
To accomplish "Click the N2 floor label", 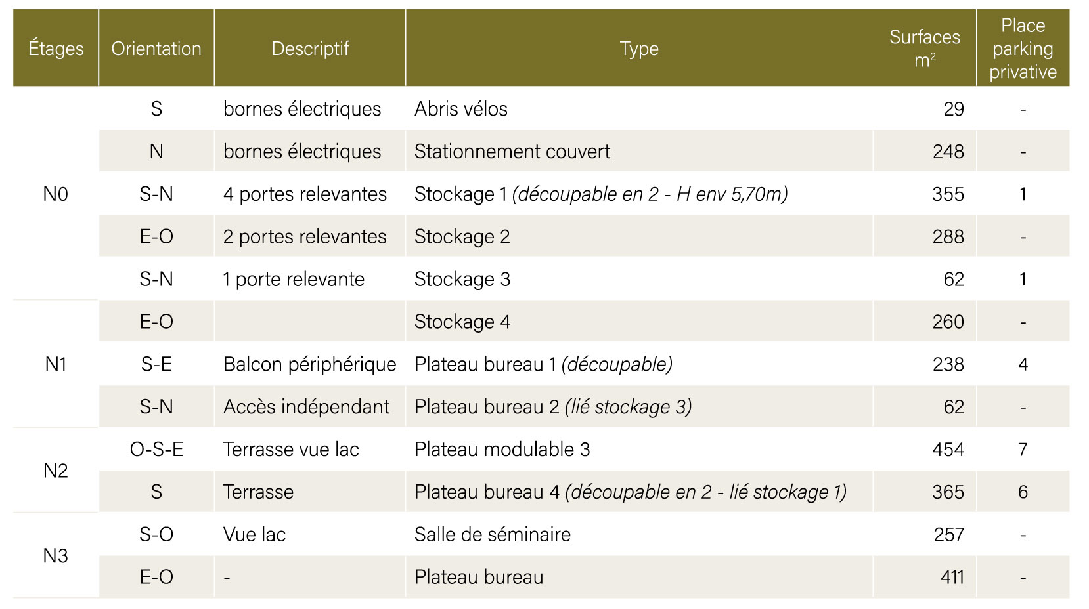I will 56,471.
